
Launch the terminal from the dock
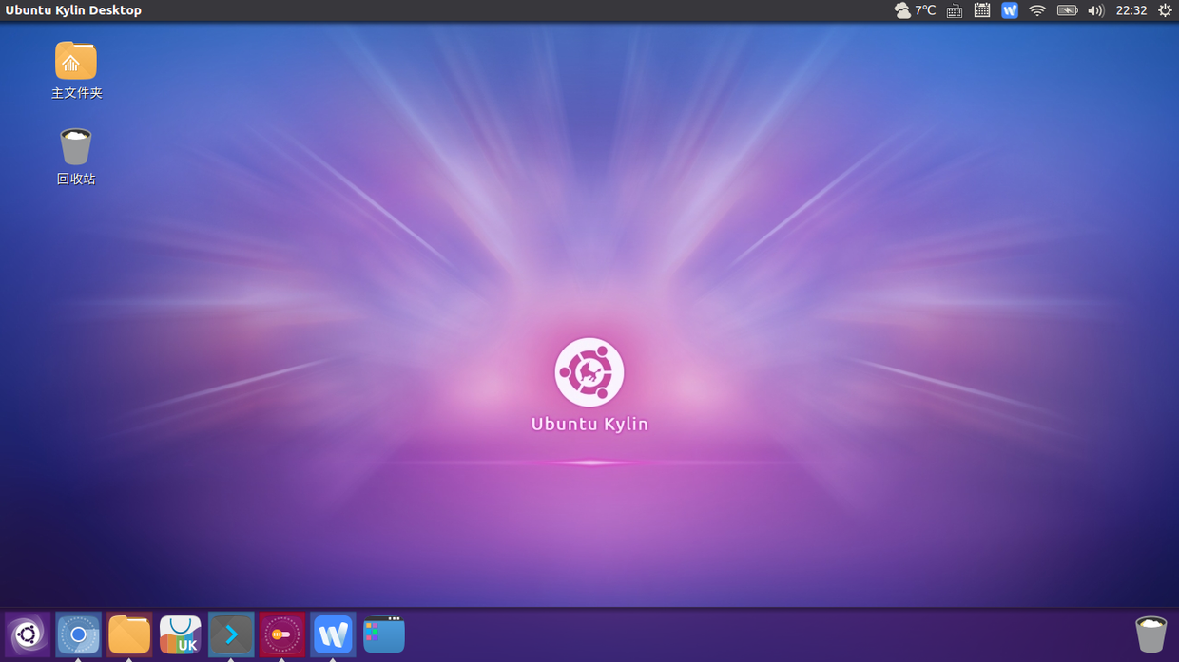231,634
